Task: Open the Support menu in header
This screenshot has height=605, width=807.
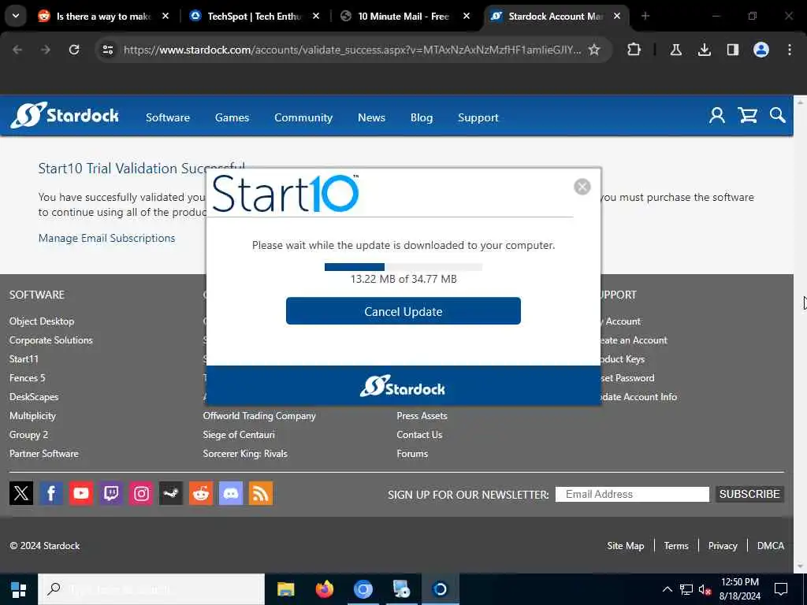Action: point(478,117)
